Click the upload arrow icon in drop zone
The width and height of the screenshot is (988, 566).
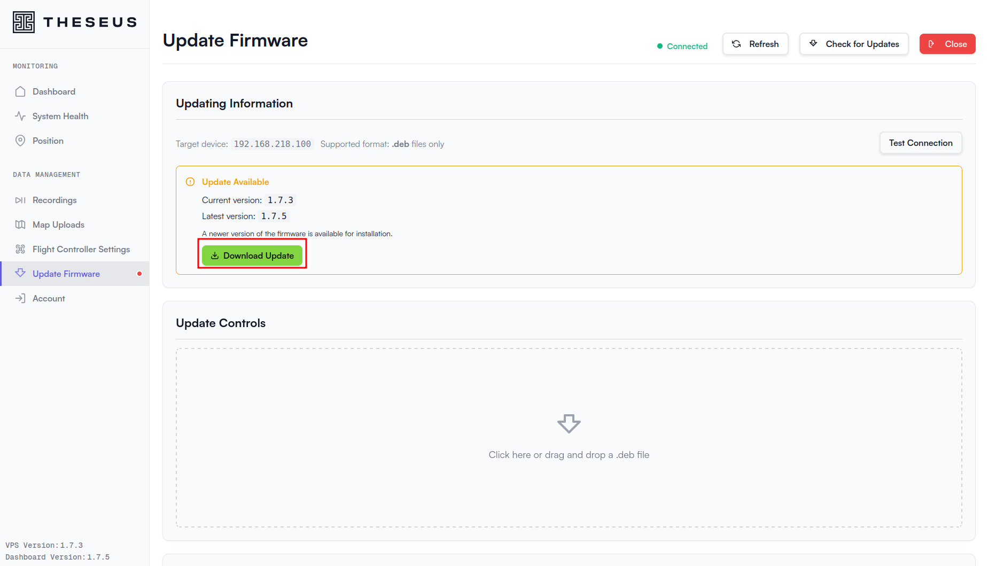(x=569, y=423)
